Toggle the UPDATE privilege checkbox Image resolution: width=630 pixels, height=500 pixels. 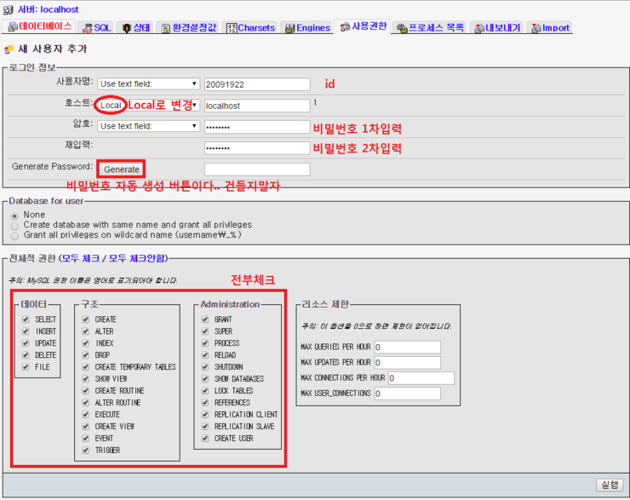coord(26,343)
